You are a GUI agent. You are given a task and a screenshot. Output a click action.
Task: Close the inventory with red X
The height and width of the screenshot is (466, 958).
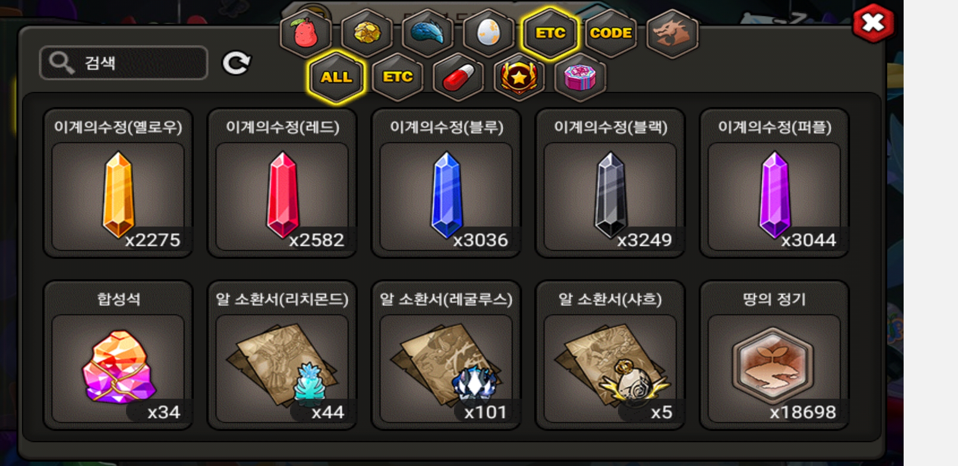[x=873, y=23]
